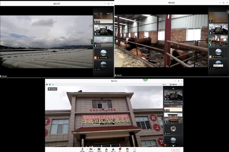Screen dimensions: 229x152
Task: Open the three-dot more options menu
Action: coord(135,150)
